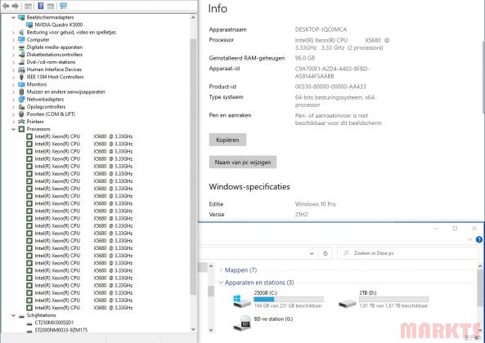Click the 96.0 GB RAM value
The height and width of the screenshot is (343, 485).
305,58
